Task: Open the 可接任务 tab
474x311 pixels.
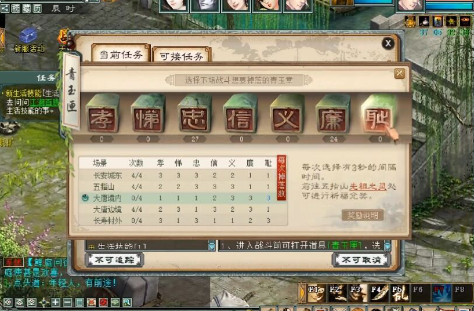Action: pos(182,55)
